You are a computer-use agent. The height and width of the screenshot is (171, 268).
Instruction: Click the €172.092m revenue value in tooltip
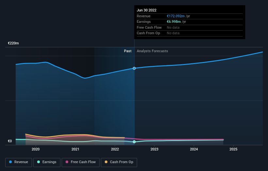click(x=176, y=16)
